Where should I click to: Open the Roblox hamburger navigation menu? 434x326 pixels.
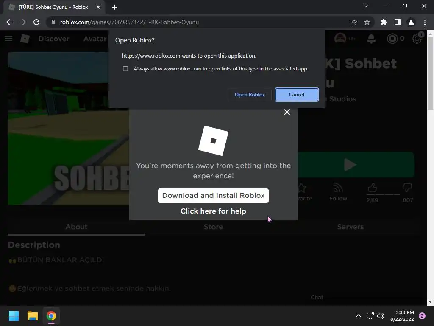pyautogui.click(x=8, y=39)
